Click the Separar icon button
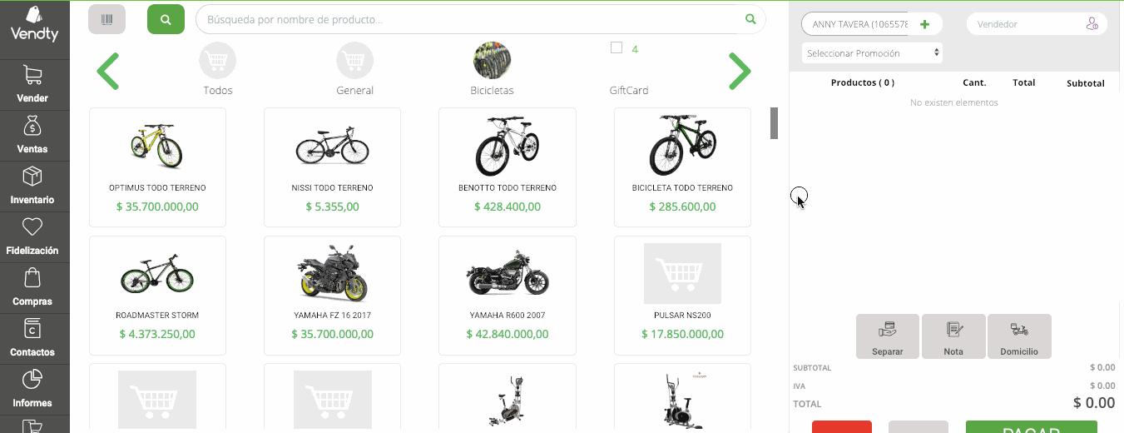The height and width of the screenshot is (433, 1124). 887,336
